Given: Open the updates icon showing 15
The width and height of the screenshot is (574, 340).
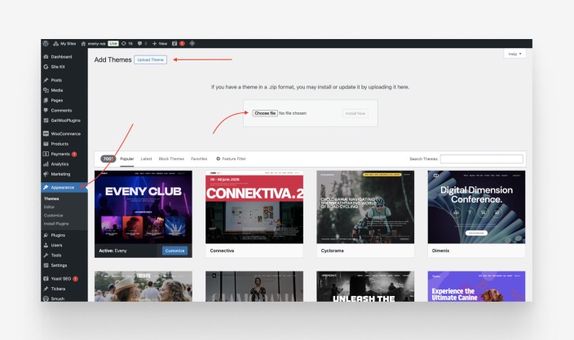Looking at the screenshot, I should click(x=123, y=43).
